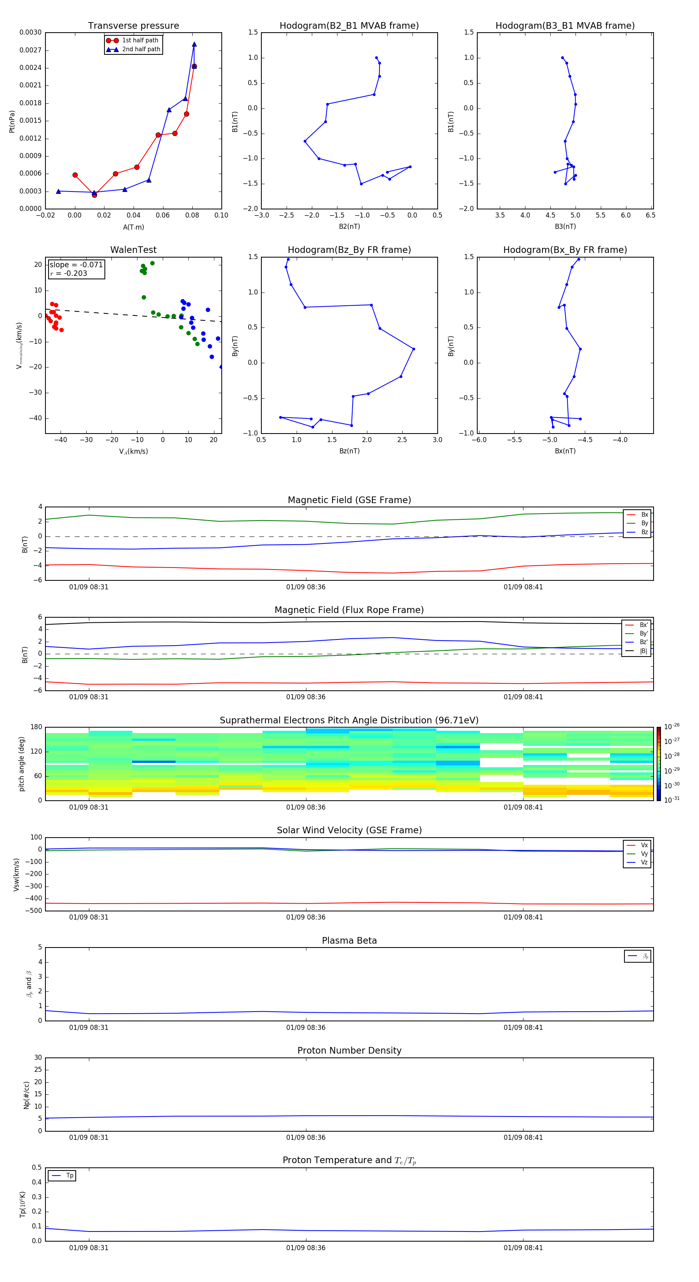Click the "Bx" entry in GSE magnetic field legend
This screenshot has height=1282, width=699.
[637, 515]
